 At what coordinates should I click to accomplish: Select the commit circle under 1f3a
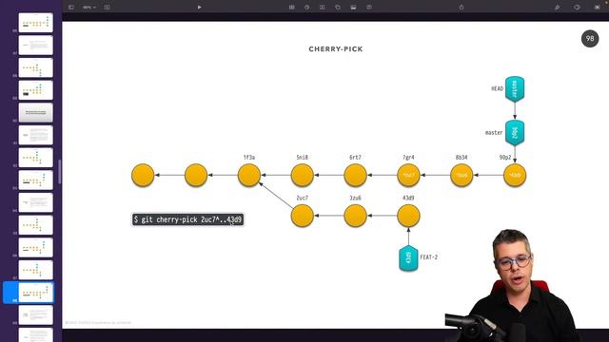[x=249, y=175]
